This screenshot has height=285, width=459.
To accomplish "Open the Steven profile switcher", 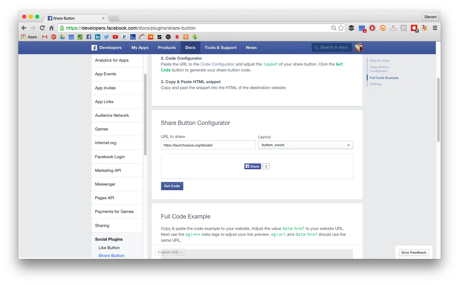I will tap(430, 17).
